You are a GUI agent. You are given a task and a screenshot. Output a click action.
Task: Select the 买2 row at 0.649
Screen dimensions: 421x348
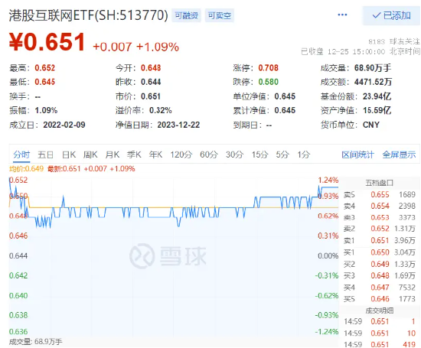tap(380, 265)
